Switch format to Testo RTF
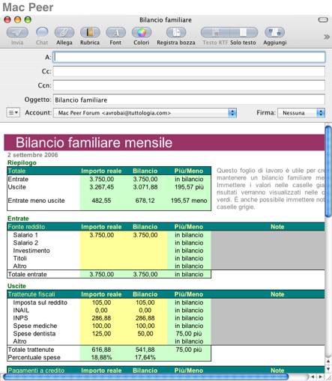The image size is (332, 381). point(215,32)
